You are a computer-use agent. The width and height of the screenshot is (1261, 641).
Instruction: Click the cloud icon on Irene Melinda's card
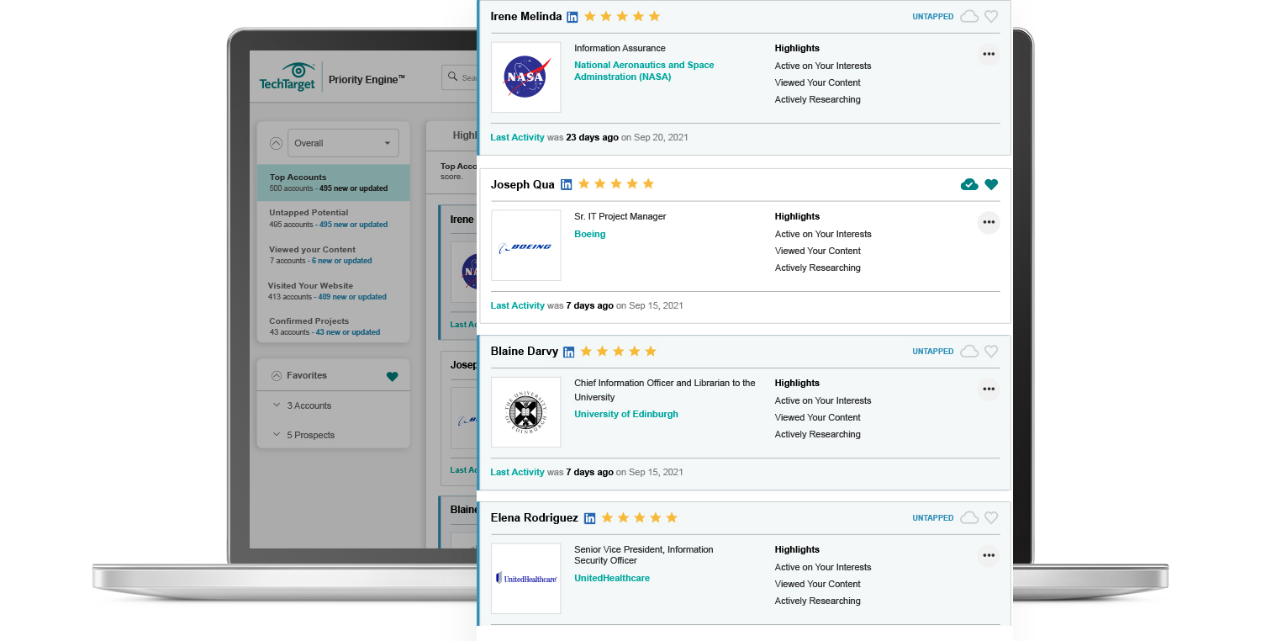pyautogui.click(x=969, y=16)
